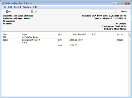132x98 pixels.
Task: Open the gear operations menu
Action: pyautogui.click(x=8, y=11)
